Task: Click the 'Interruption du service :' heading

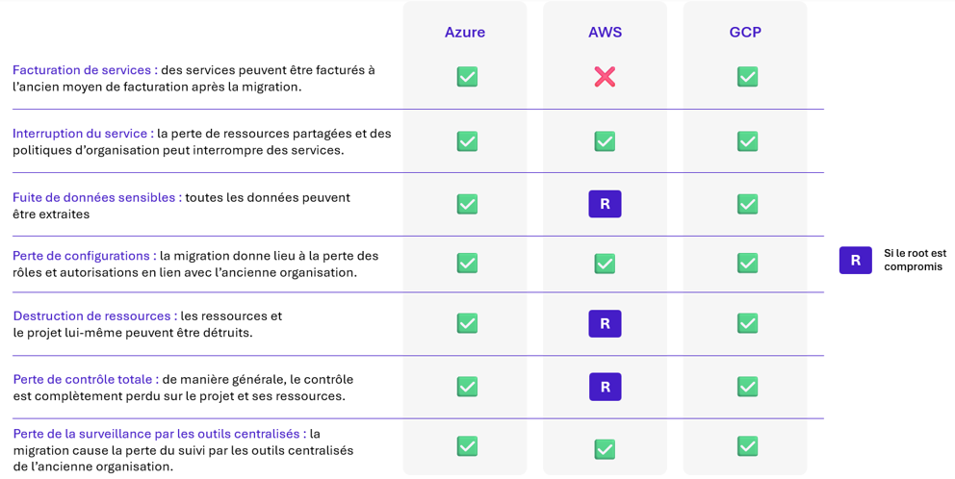Action: pyautogui.click(x=83, y=134)
